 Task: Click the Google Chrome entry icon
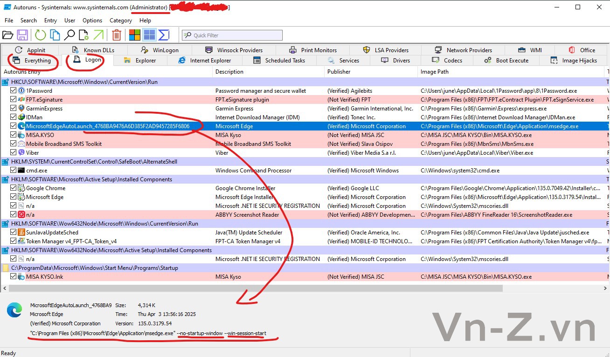21,188
